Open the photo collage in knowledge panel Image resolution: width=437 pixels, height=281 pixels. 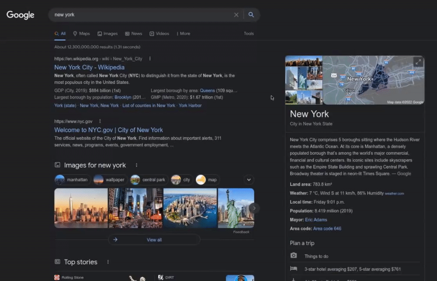coord(304,80)
